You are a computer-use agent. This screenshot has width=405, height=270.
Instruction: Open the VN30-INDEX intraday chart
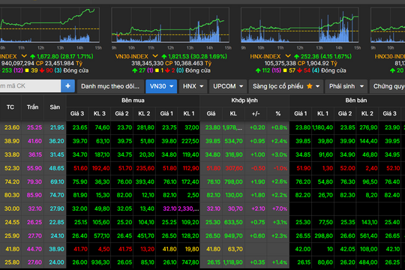tap(170, 25)
